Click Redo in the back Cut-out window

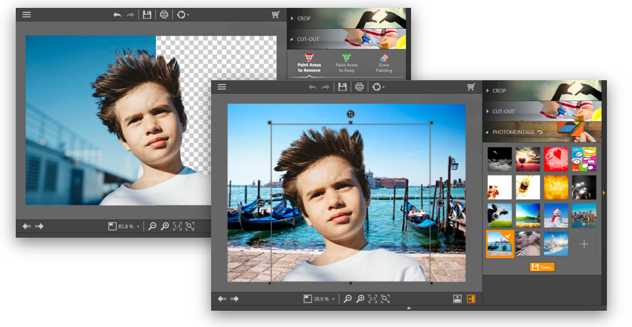point(130,15)
